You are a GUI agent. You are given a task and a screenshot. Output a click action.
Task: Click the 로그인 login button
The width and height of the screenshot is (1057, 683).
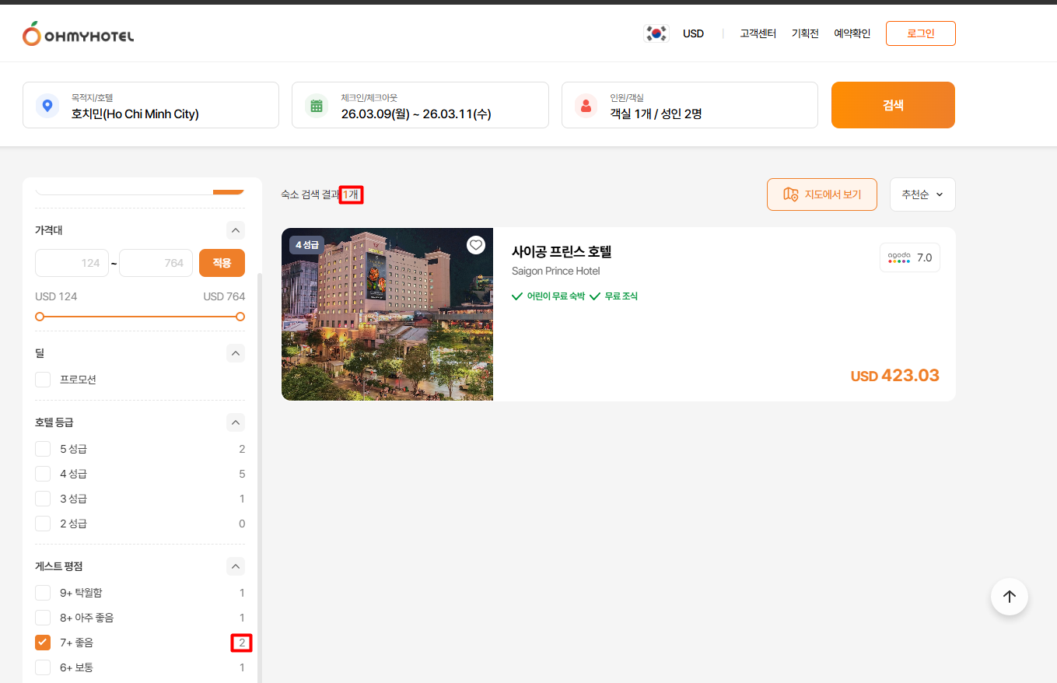coord(920,33)
